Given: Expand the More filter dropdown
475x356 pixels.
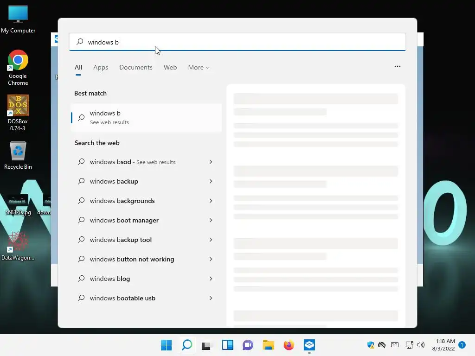Looking at the screenshot, I should (x=199, y=68).
